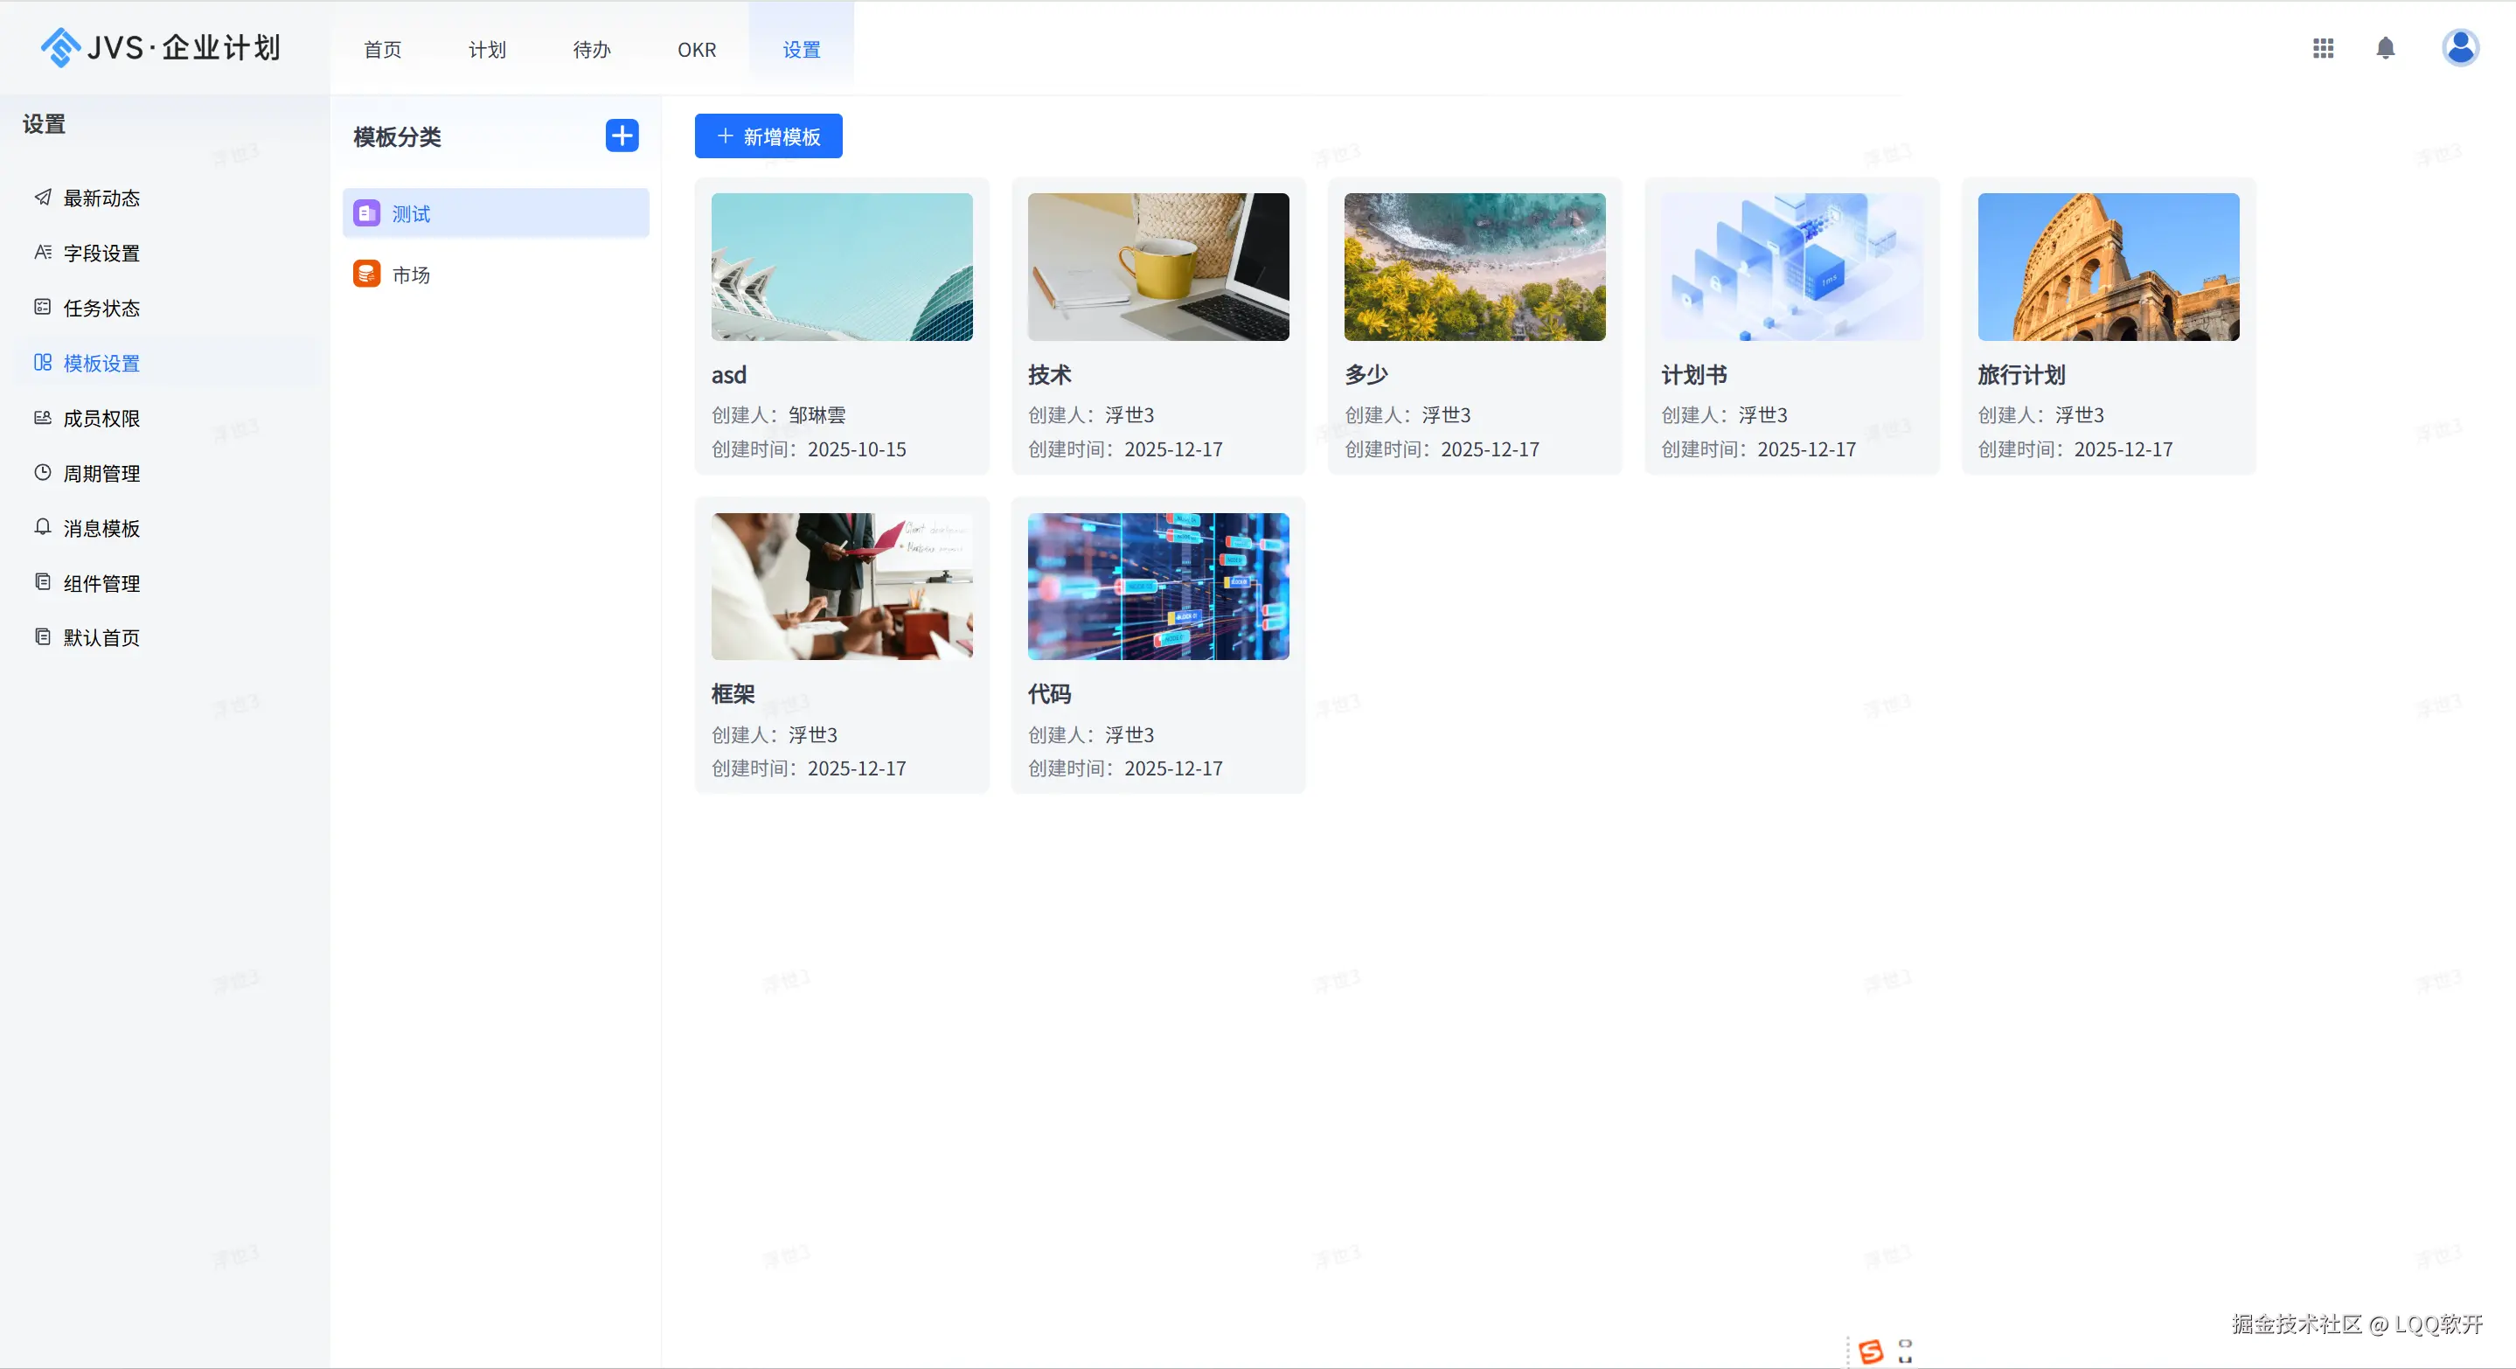This screenshot has height=1369, width=2516.
Task: Add a new template category via plus button
Action: [x=622, y=136]
